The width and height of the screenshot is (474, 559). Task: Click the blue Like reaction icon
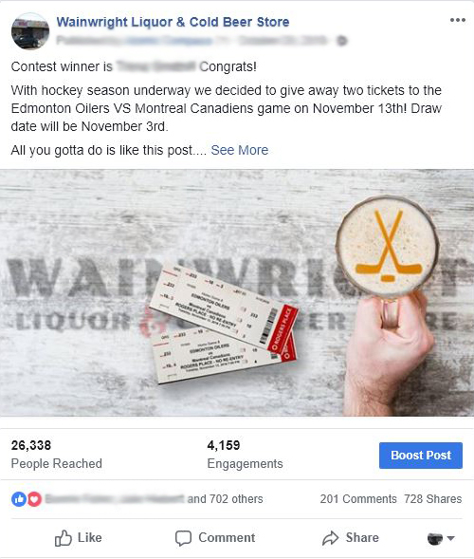19,499
